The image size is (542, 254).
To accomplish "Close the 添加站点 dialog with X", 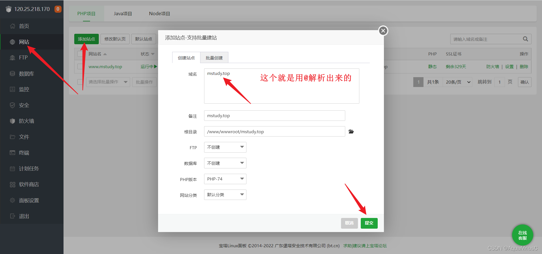I will point(383,31).
